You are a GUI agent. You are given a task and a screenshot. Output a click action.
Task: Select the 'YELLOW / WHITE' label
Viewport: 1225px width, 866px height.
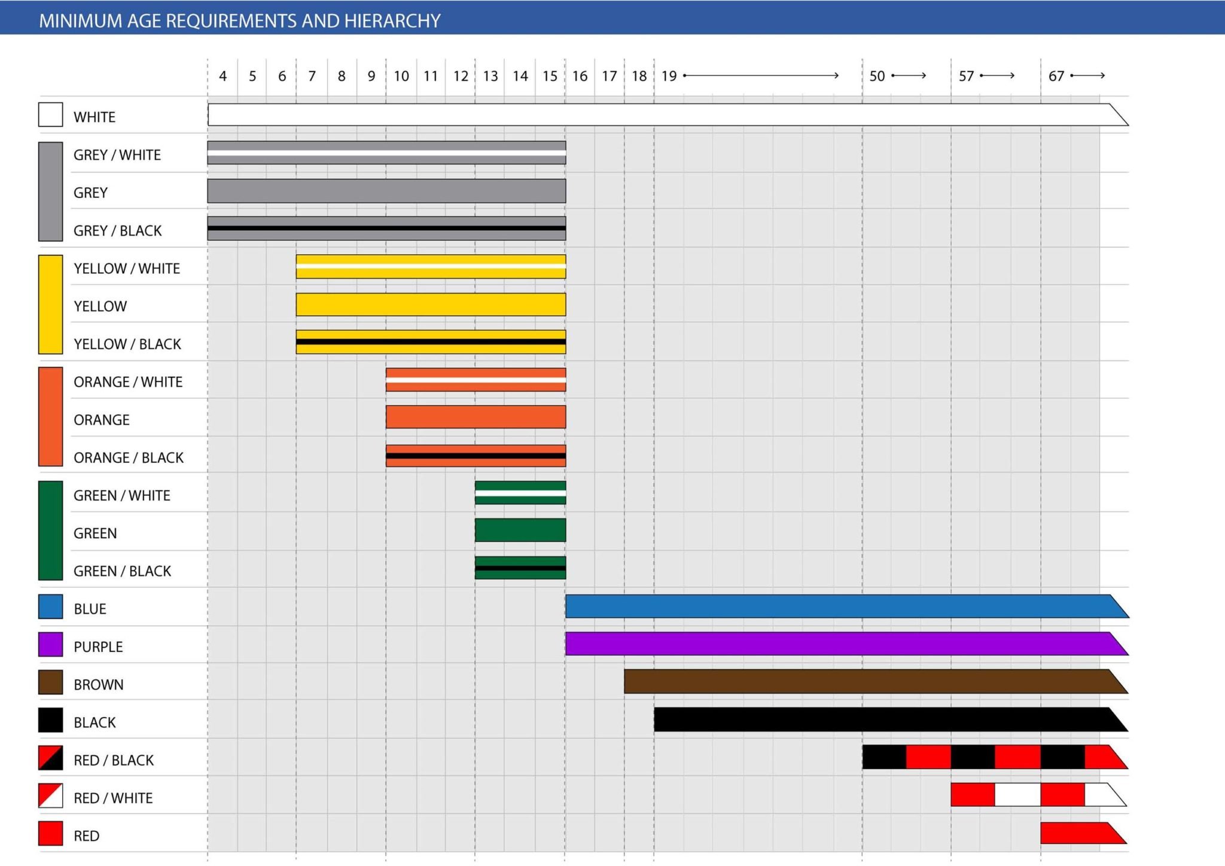[x=127, y=269]
